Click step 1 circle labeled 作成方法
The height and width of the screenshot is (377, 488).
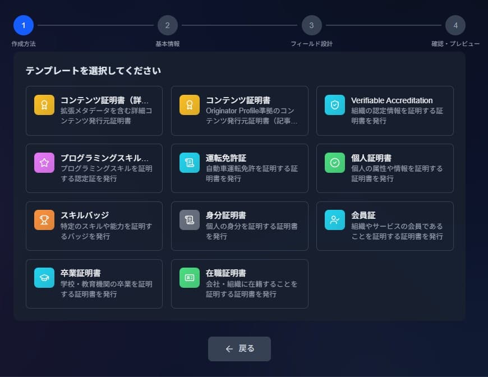23,25
